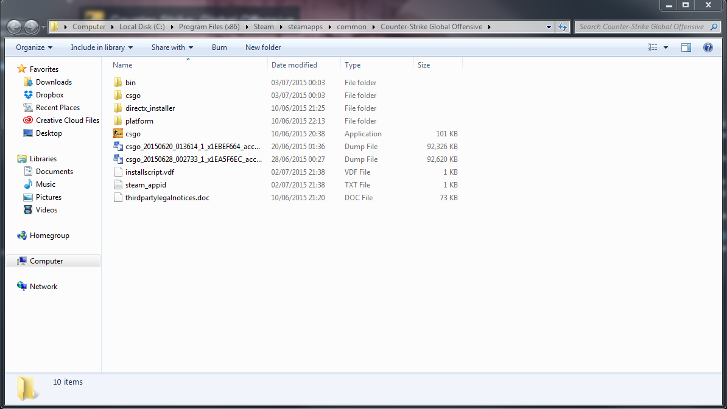This screenshot has width=727, height=409.
Task: Expand the arrow after Steam in breadcrumb
Action: pos(281,27)
